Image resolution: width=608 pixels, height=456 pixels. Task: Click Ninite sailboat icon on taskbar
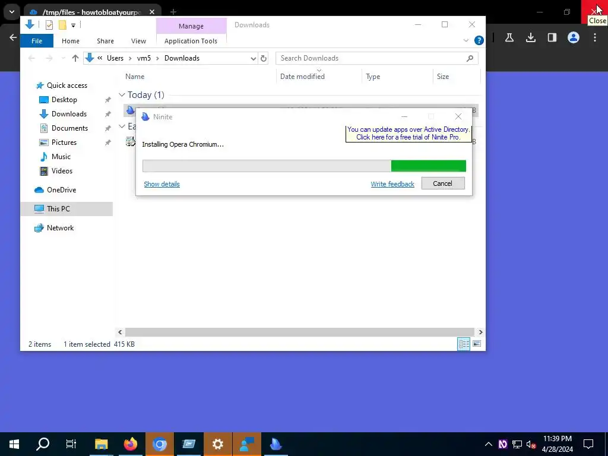tap(275, 444)
